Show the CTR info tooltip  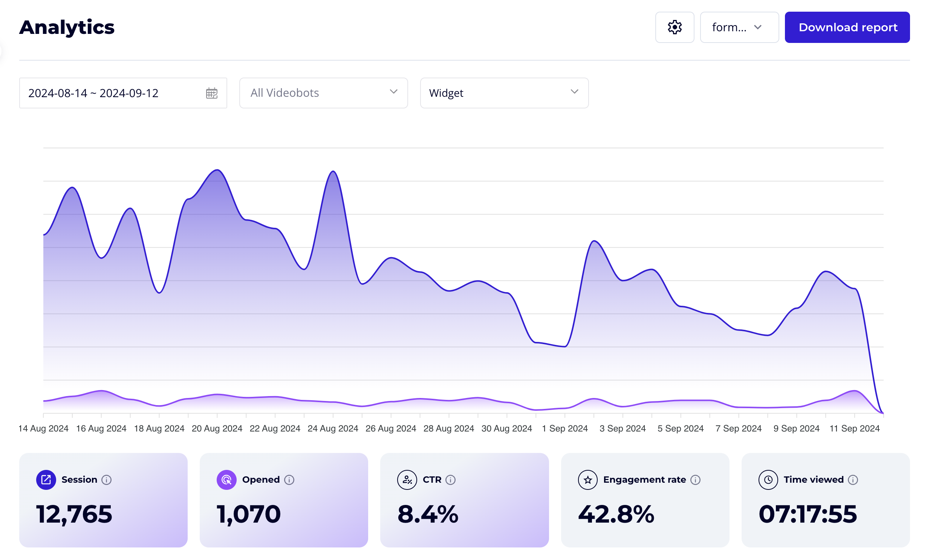coord(451,480)
